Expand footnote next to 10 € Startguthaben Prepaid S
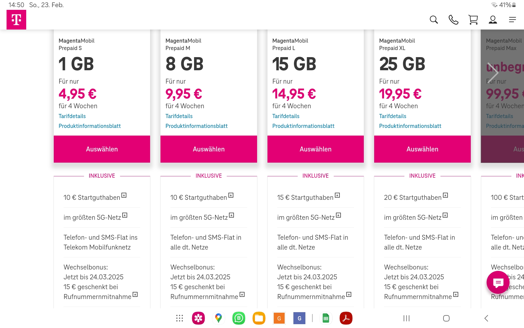 point(124,195)
